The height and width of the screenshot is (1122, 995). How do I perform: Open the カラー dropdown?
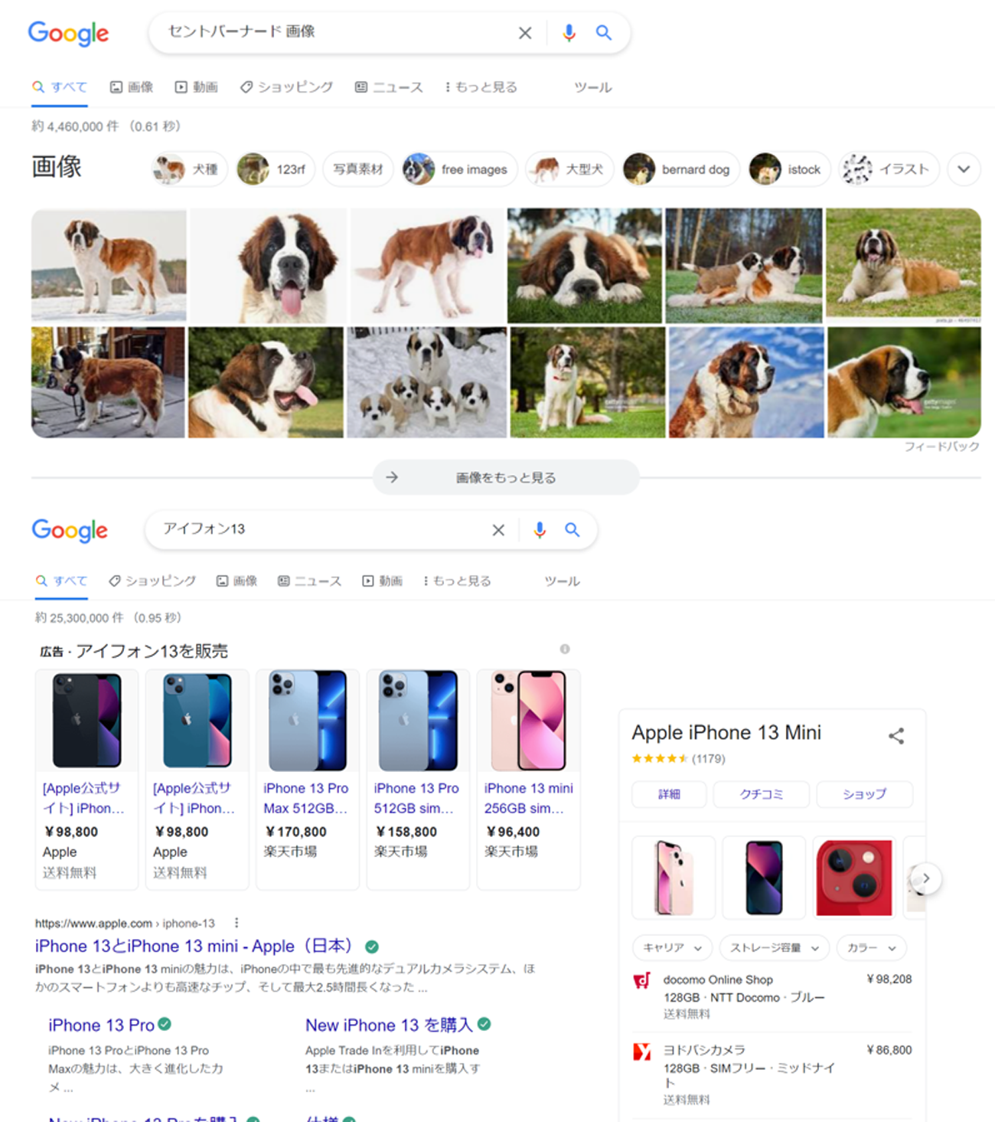(x=871, y=947)
